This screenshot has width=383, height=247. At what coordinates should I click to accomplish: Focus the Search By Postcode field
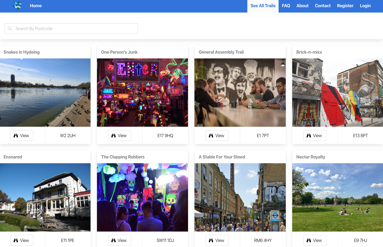[71, 29]
